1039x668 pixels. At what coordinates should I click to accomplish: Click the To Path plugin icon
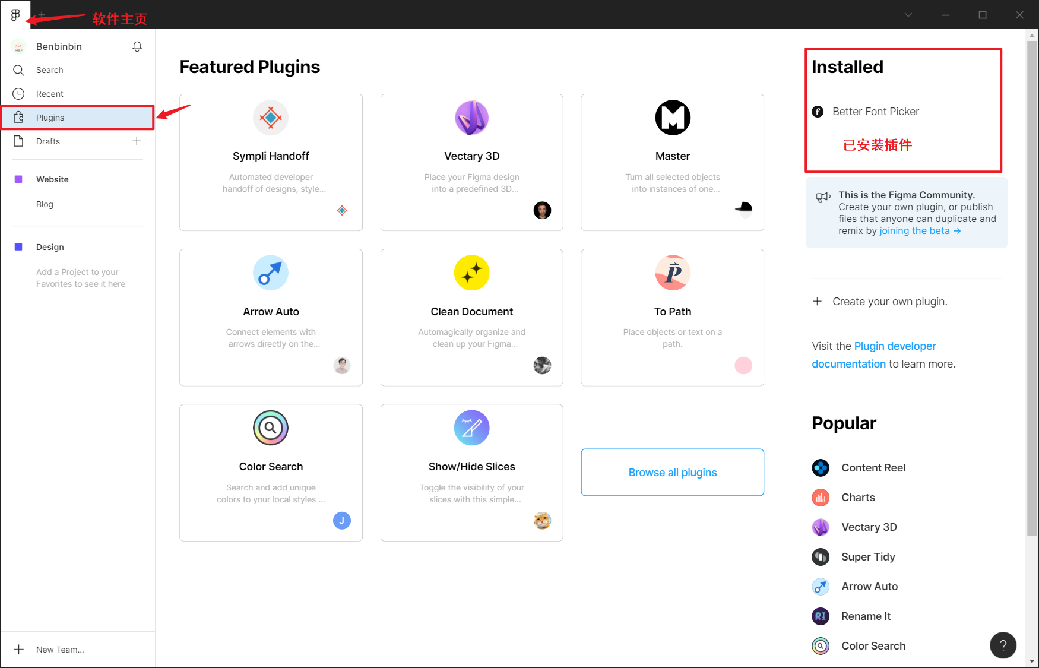[x=672, y=273]
